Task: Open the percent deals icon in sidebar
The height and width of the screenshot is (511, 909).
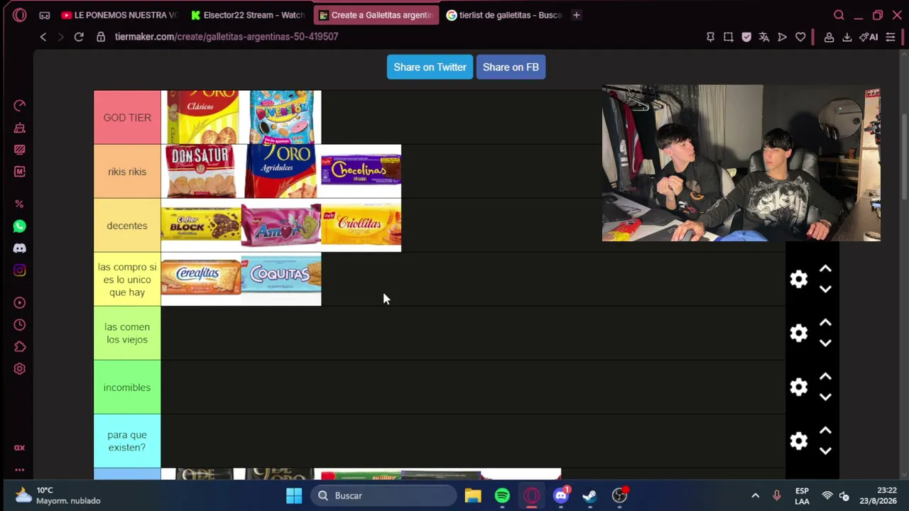Action: tap(19, 204)
